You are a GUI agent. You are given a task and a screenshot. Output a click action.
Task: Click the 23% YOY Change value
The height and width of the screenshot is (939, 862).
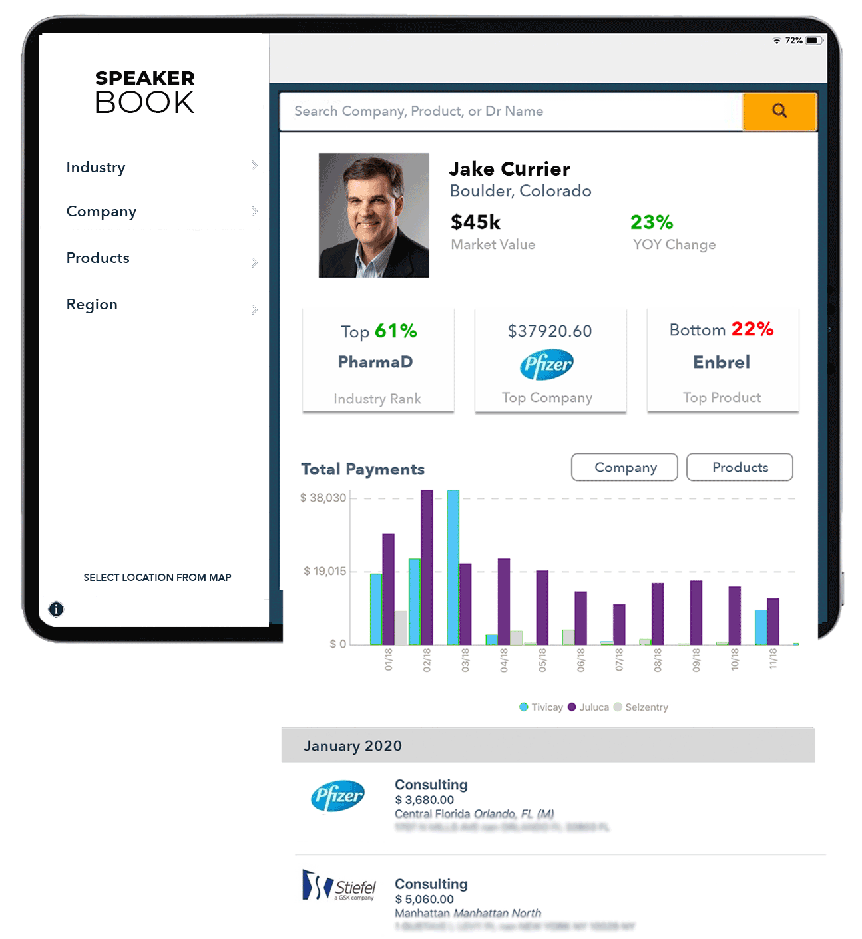click(652, 222)
